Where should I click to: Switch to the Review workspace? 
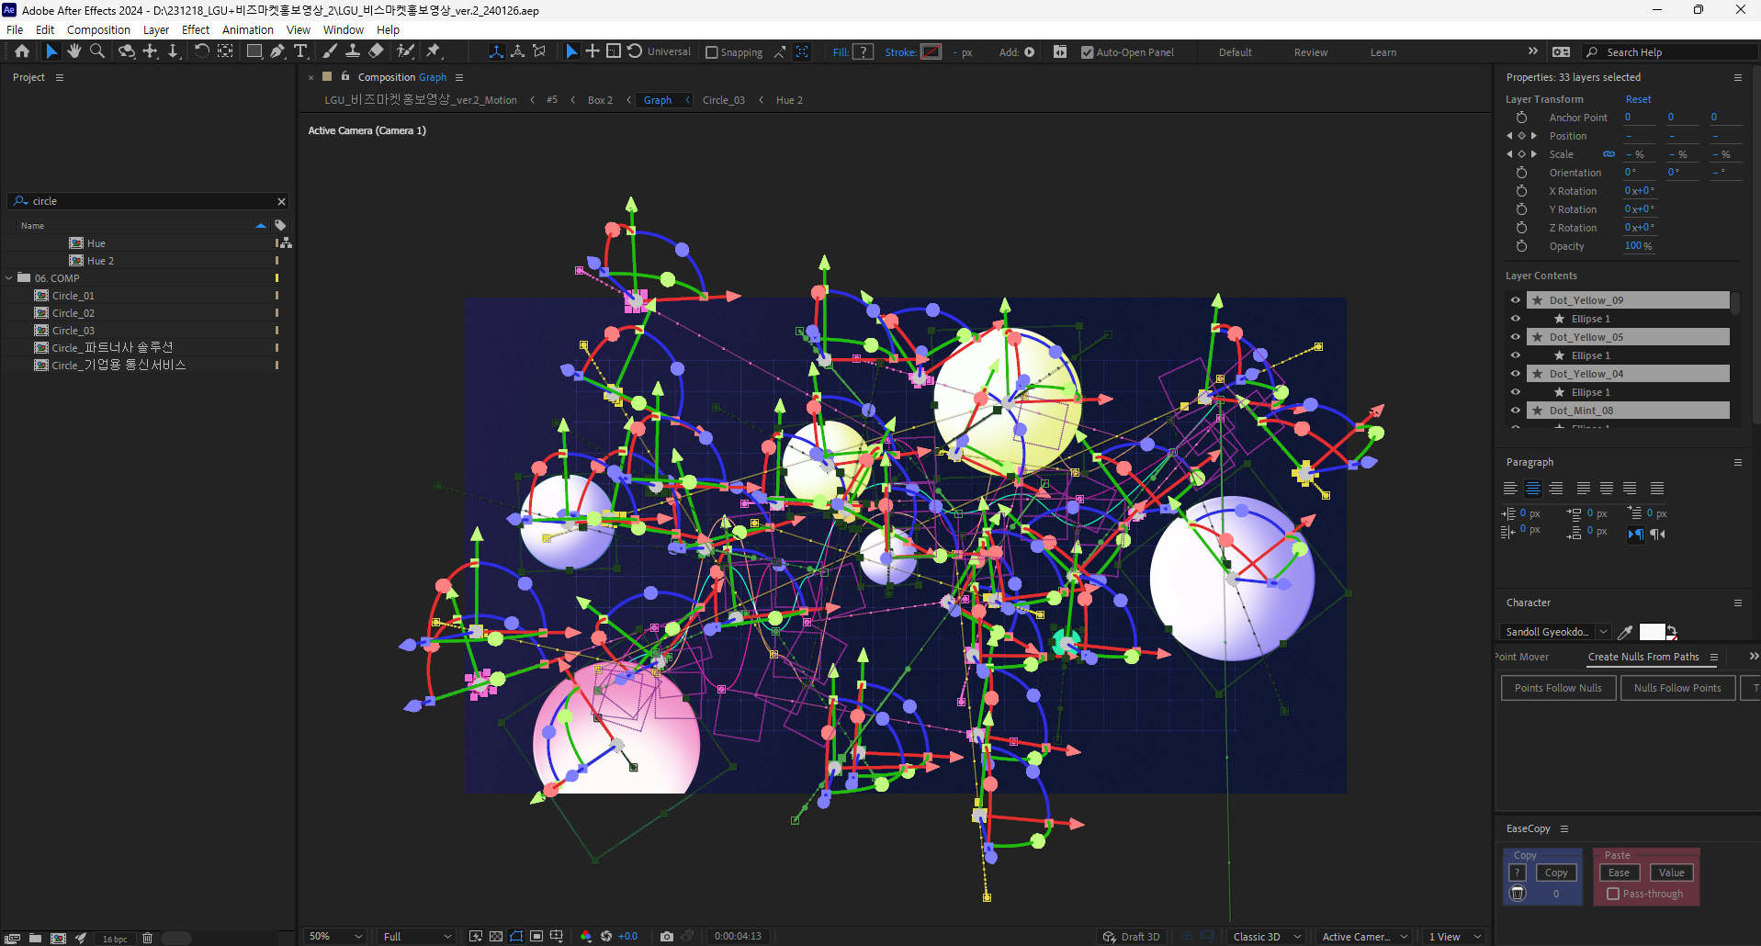point(1311,52)
